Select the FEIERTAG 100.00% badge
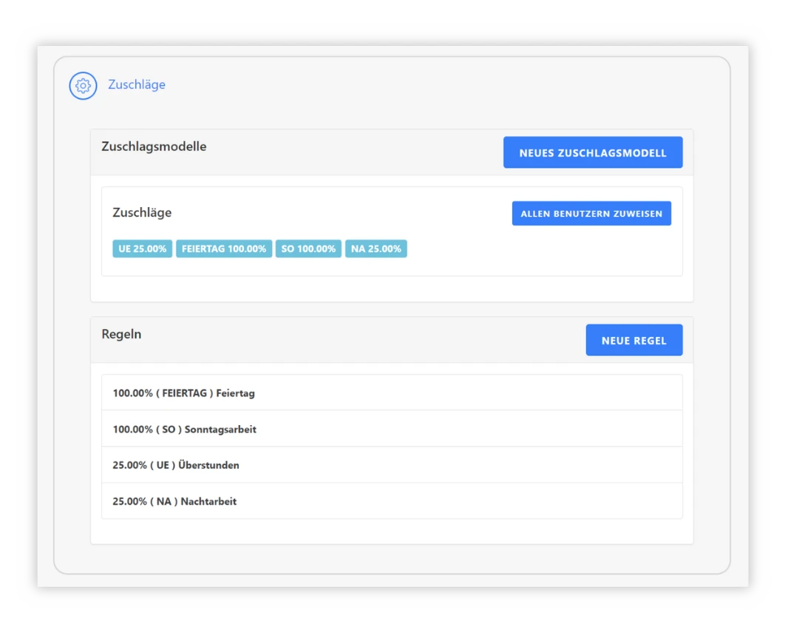 coord(224,249)
